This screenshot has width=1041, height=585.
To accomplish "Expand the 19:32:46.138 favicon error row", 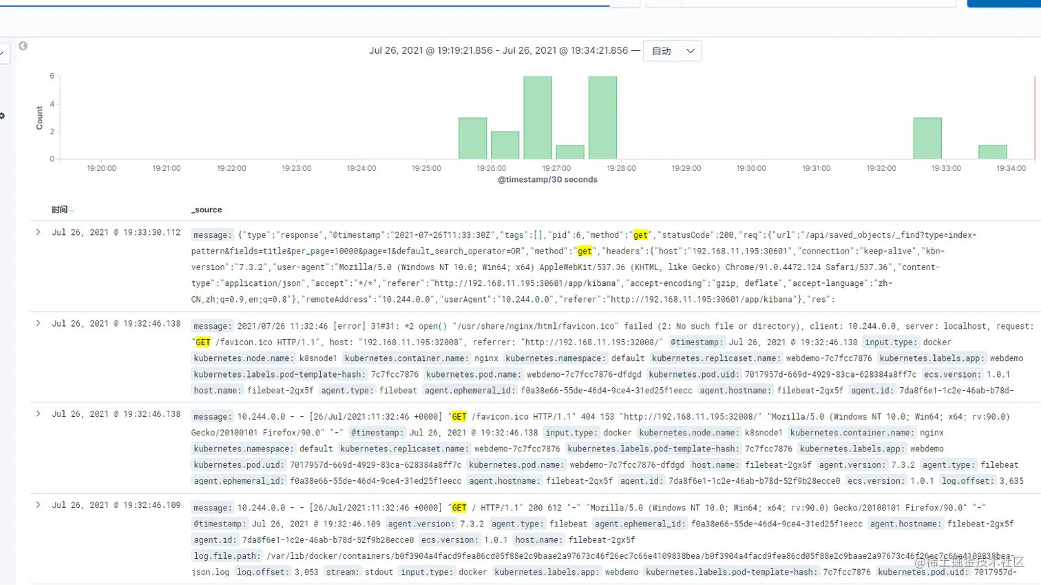I will tap(38, 323).
